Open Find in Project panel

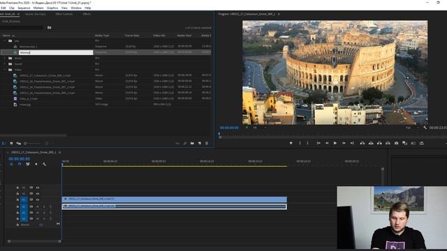tap(185, 144)
